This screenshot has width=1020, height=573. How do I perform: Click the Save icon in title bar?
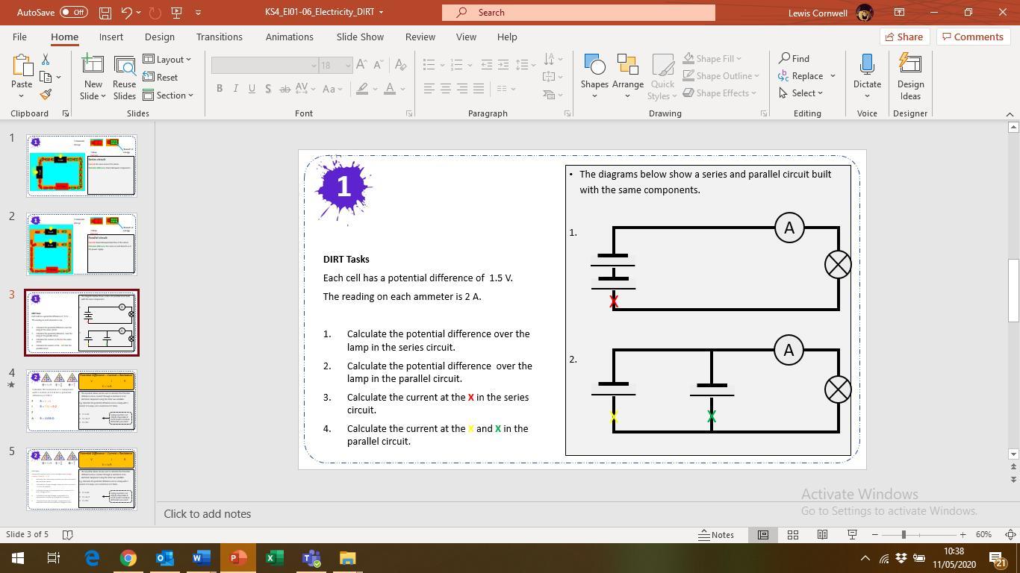[105, 13]
